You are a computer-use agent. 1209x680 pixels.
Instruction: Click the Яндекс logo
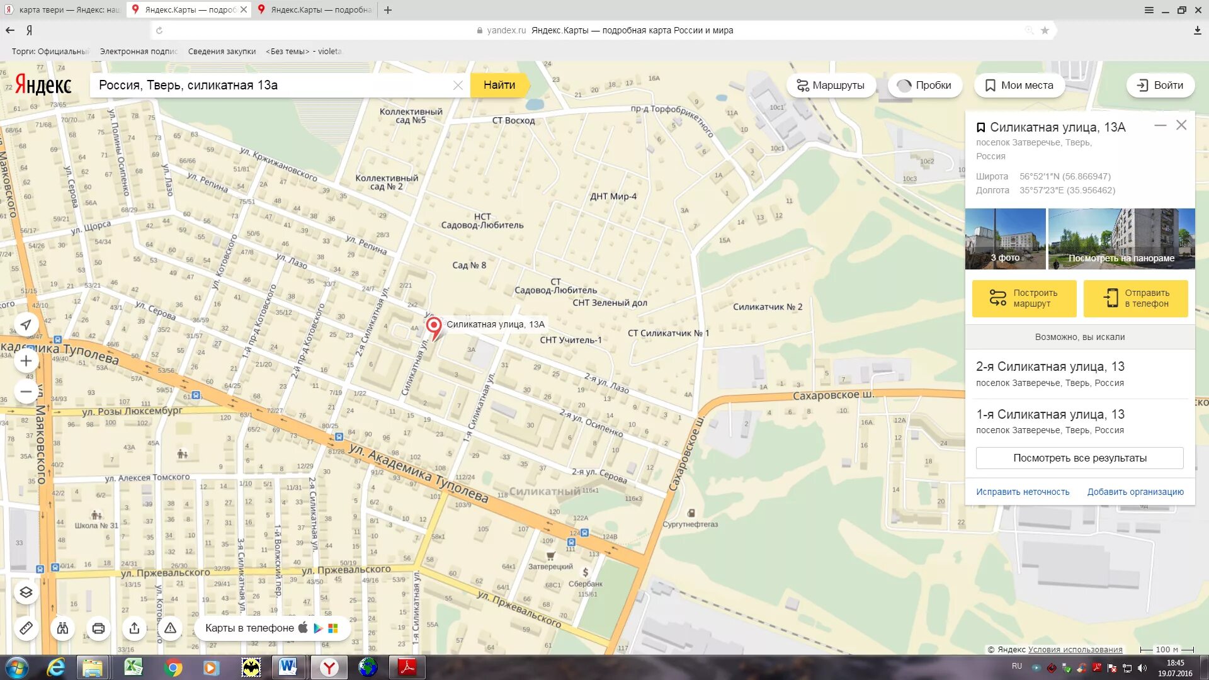pyautogui.click(x=43, y=85)
